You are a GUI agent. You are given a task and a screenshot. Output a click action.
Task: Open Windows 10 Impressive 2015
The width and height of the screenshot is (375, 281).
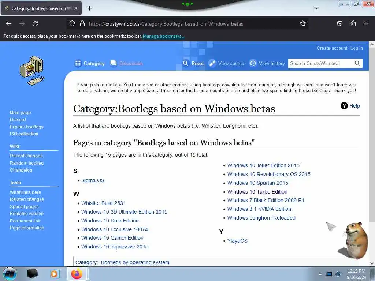click(115, 247)
